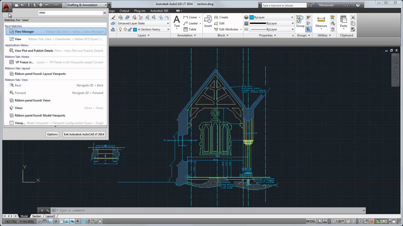Expand the Block panel title
Viewport: 403px width, 226px height.
pos(223,35)
